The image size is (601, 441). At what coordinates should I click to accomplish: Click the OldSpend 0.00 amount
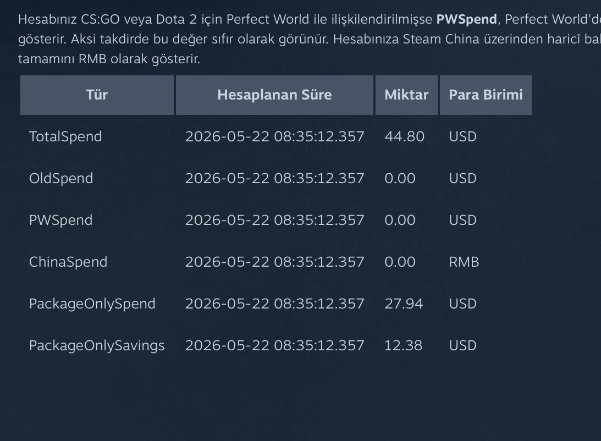(400, 179)
